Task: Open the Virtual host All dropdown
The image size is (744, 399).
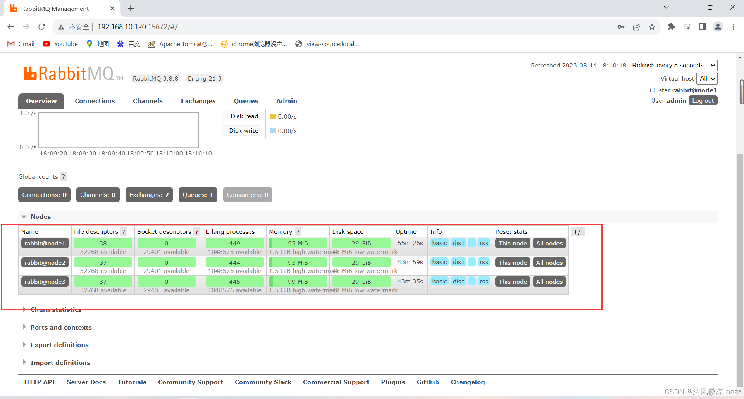Action: point(707,79)
